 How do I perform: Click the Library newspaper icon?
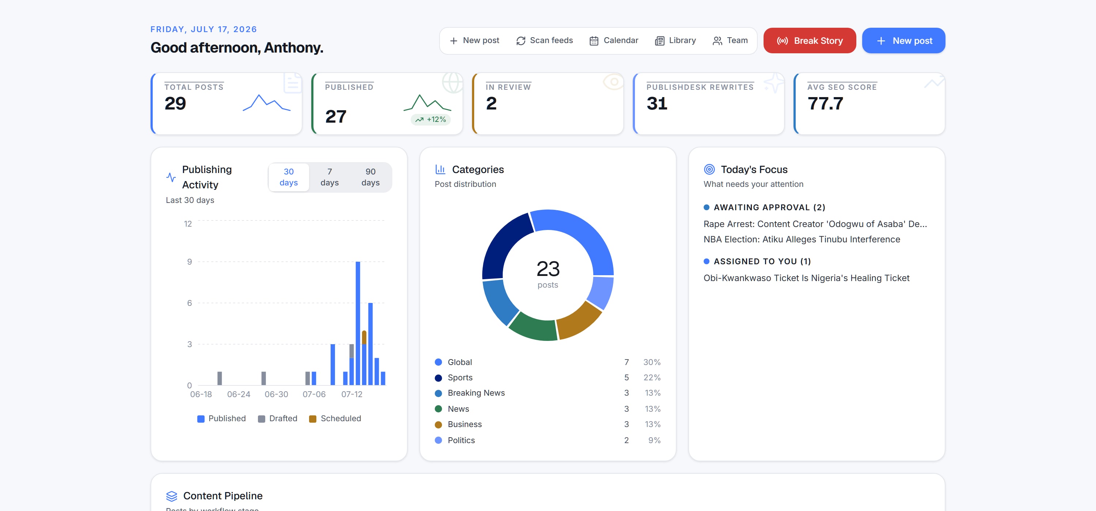(659, 41)
